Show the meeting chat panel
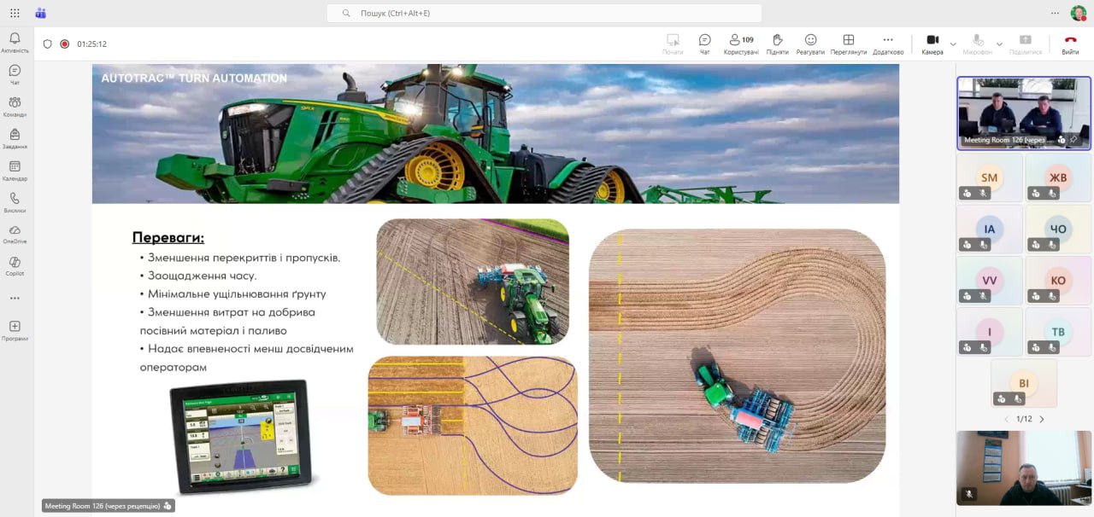The width and height of the screenshot is (1094, 517). (704, 44)
